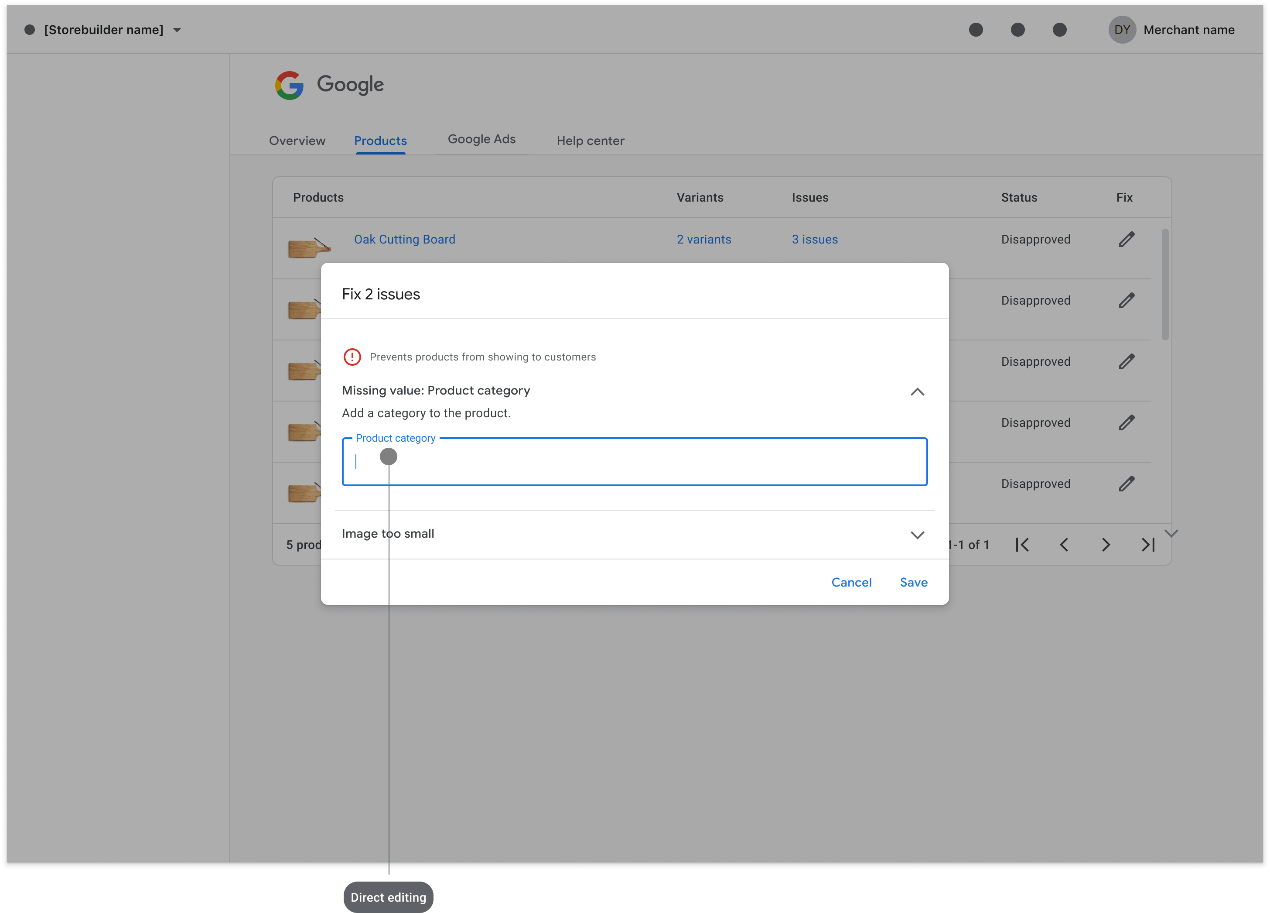Open the Help center tab
The height and width of the screenshot is (913, 1270).
(x=590, y=141)
